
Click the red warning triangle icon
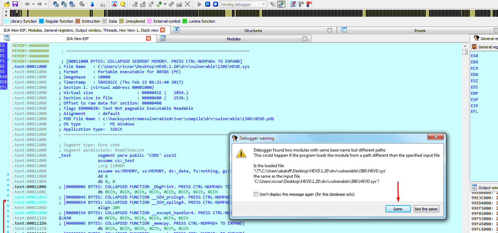115,4
